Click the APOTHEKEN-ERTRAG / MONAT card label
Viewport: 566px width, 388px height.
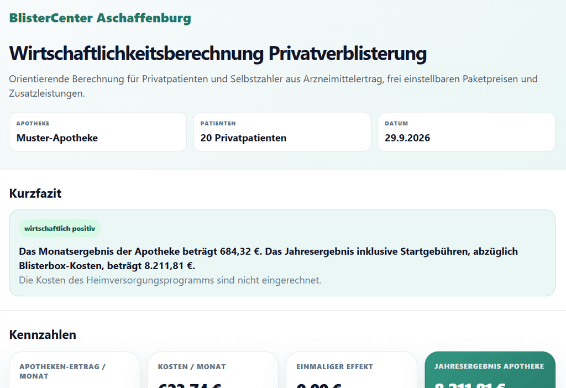tap(62, 371)
